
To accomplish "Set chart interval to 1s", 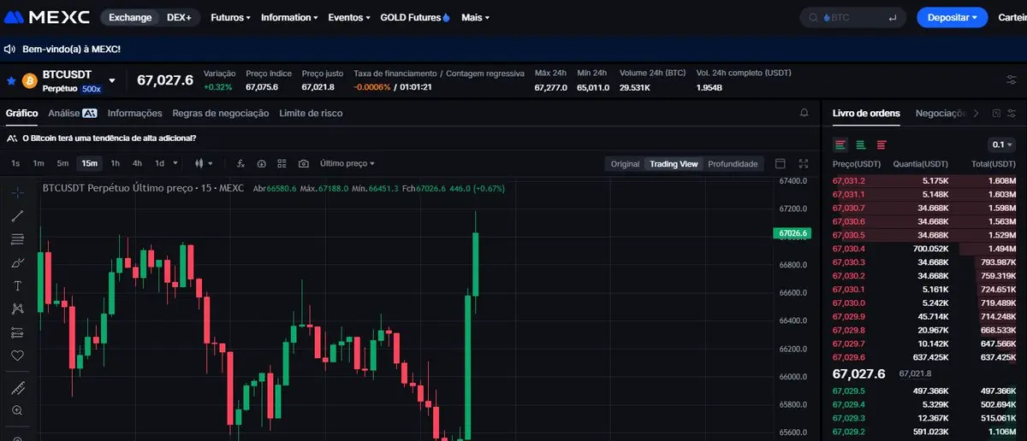I will click(x=15, y=163).
